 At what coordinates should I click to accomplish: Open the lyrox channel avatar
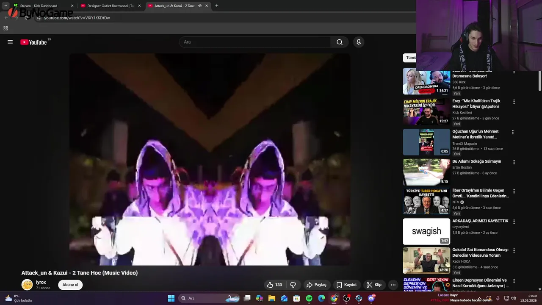pos(27,285)
